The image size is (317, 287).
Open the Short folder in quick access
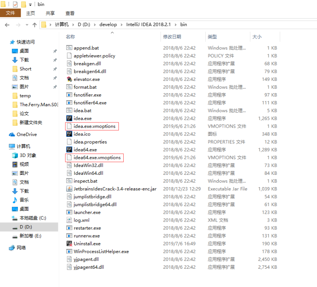point(25,69)
